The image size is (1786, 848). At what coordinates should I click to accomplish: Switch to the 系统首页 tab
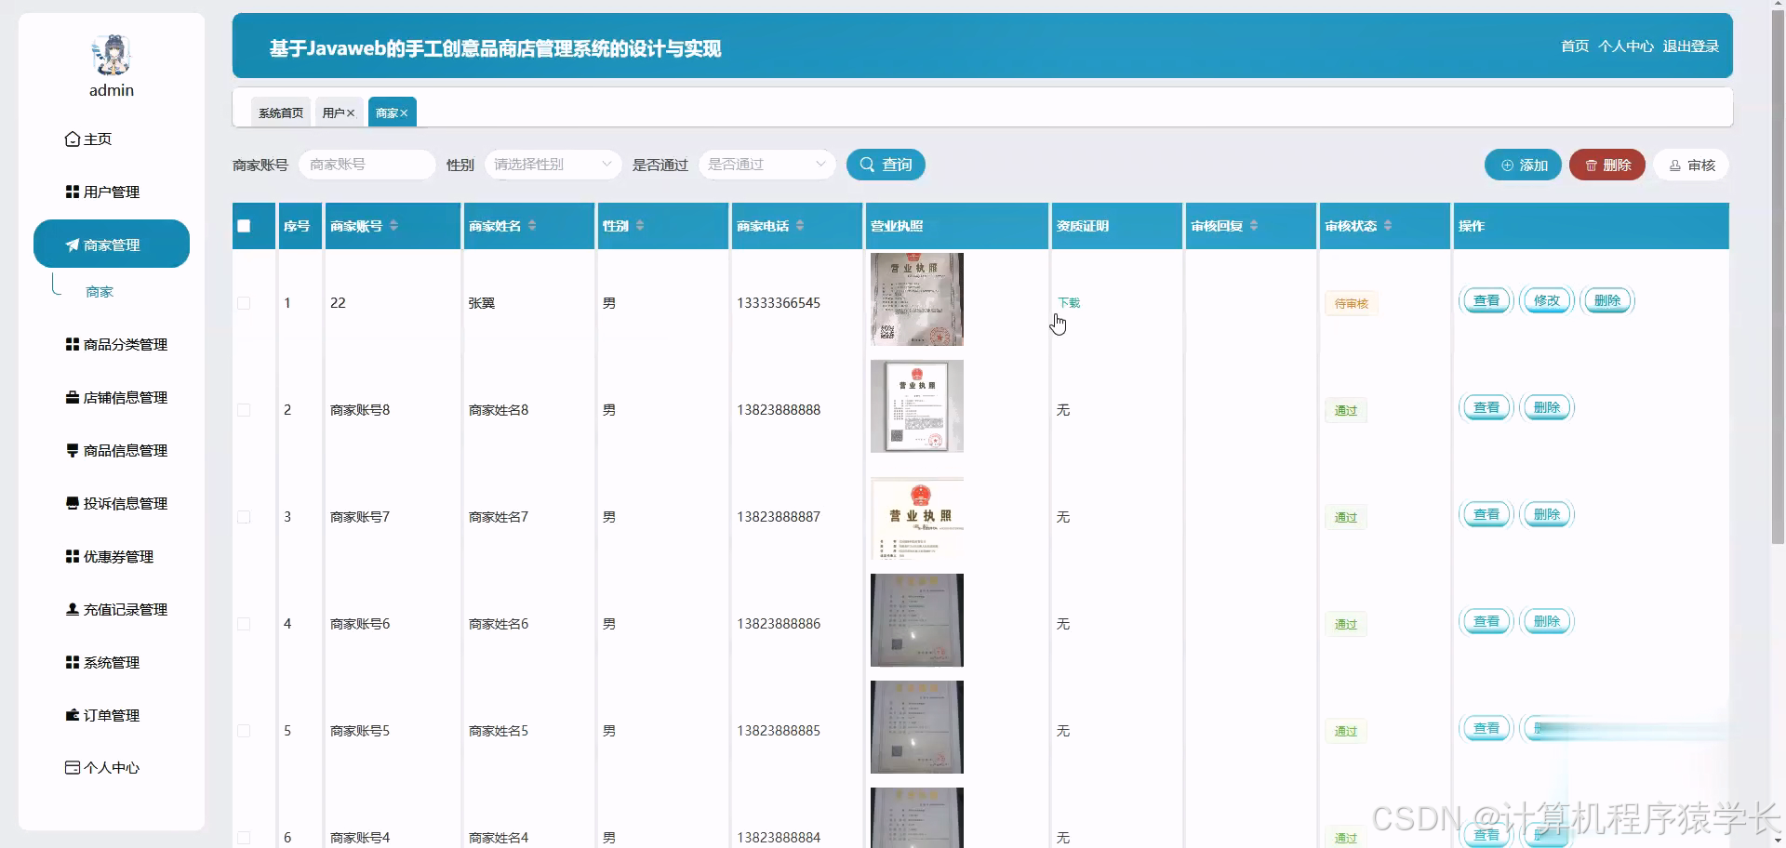pos(280,112)
